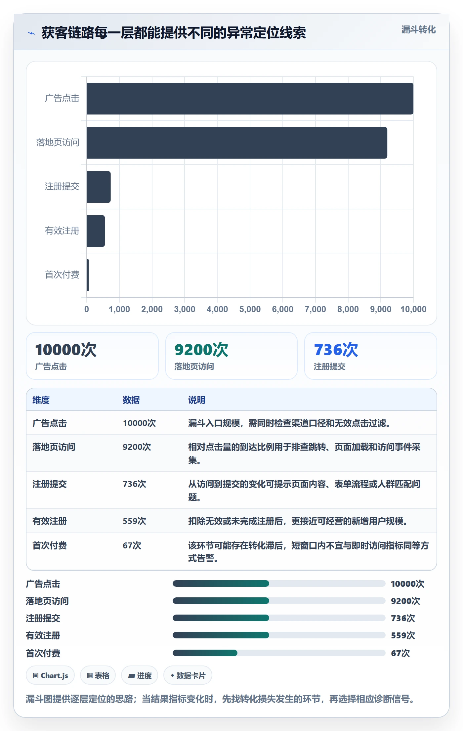This screenshot has height=731, width=463.
Task: Select the 首次付费 bar in chart
Action: [88, 275]
